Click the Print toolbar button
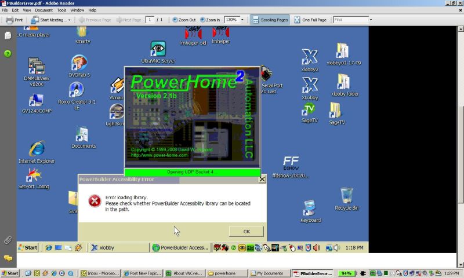The height and width of the screenshot is (278, 464). coord(14,20)
